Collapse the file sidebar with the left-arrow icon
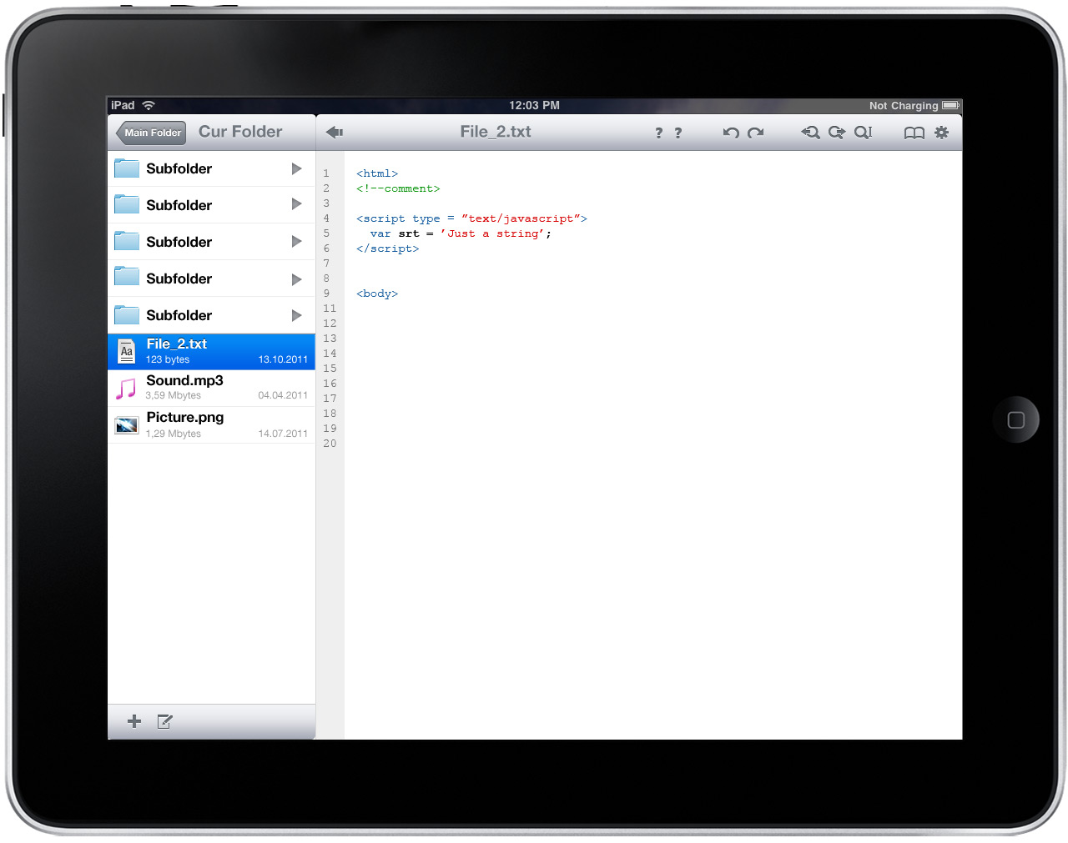Image resolution: width=1068 pixels, height=843 pixels. click(x=335, y=132)
